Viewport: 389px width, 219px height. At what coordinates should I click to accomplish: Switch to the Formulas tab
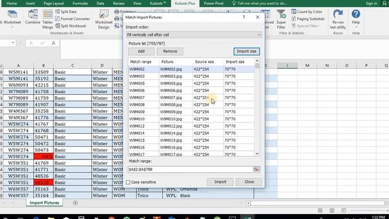click(x=80, y=4)
